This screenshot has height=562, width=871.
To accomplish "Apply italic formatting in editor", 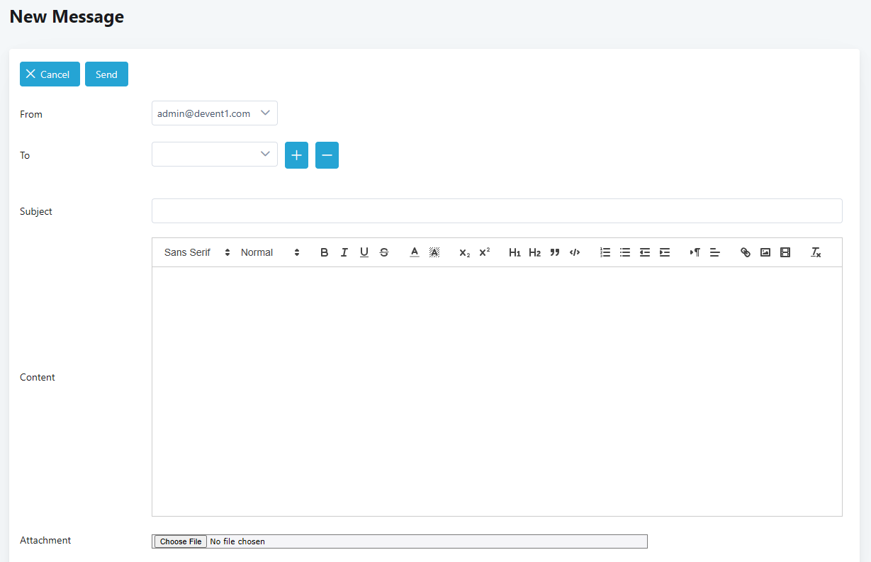I will pyautogui.click(x=344, y=252).
